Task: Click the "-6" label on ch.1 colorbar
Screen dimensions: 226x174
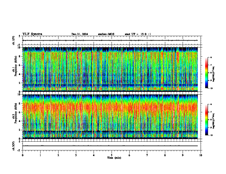Action: pos(211,57)
